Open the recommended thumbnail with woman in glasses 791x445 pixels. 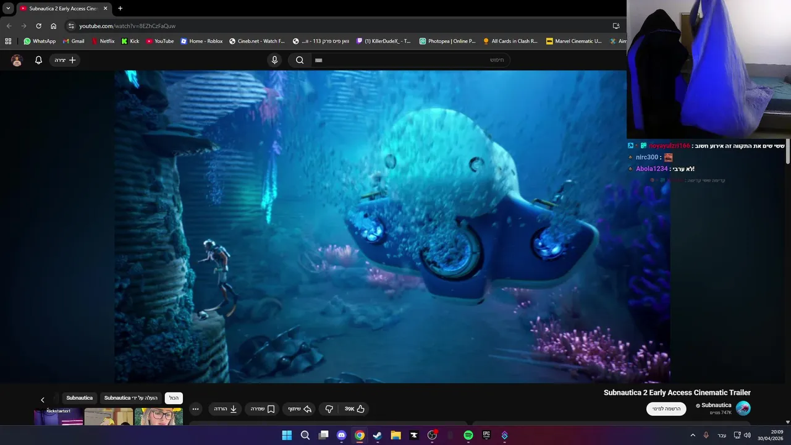[159, 417]
